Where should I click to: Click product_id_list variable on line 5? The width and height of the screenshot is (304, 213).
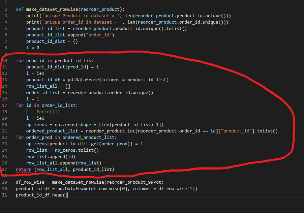coord(45,29)
